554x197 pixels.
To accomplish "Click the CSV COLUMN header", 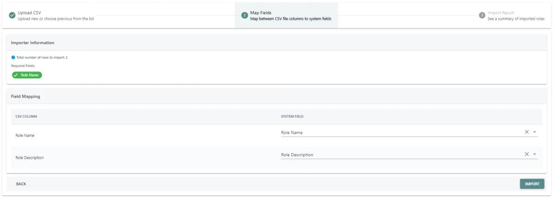I will 26,116.
